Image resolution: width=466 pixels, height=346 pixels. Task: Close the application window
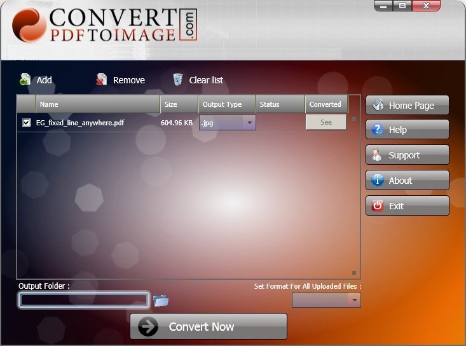[x=426, y=6]
